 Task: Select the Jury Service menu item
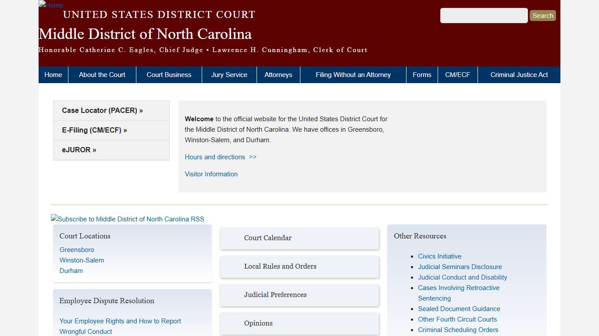[x=229, y=74]
